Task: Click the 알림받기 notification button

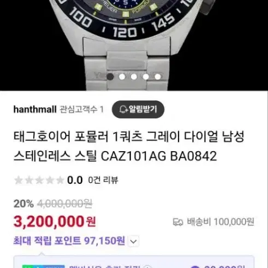Action: 138,109
